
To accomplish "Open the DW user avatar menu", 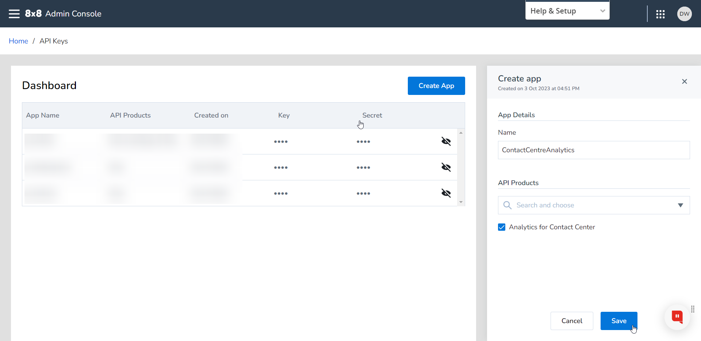I will coord(684,14).
